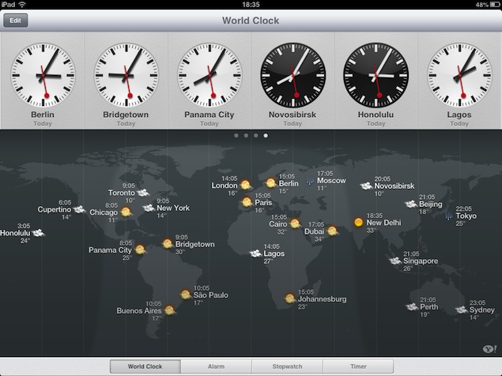Select the World Clock tab
The width and height of the screenshot is (502, 376).
pyautogui.click(x=145, y=367)
